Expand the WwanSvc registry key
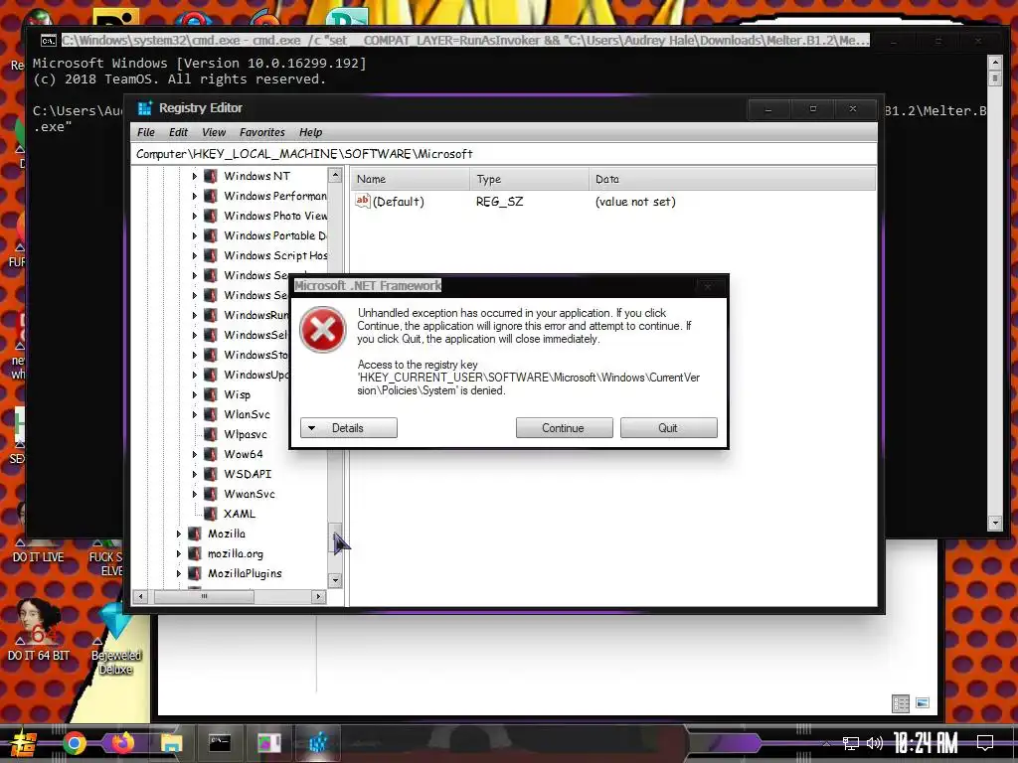Image resolution: width=1018 pixels, height=763 pixels. pos(194,494)
